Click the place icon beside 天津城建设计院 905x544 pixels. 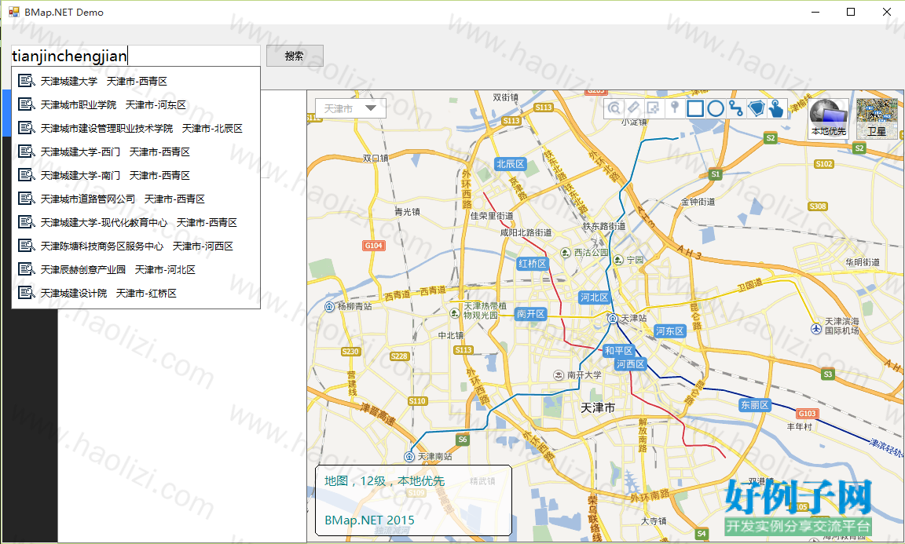click(27, 293)
